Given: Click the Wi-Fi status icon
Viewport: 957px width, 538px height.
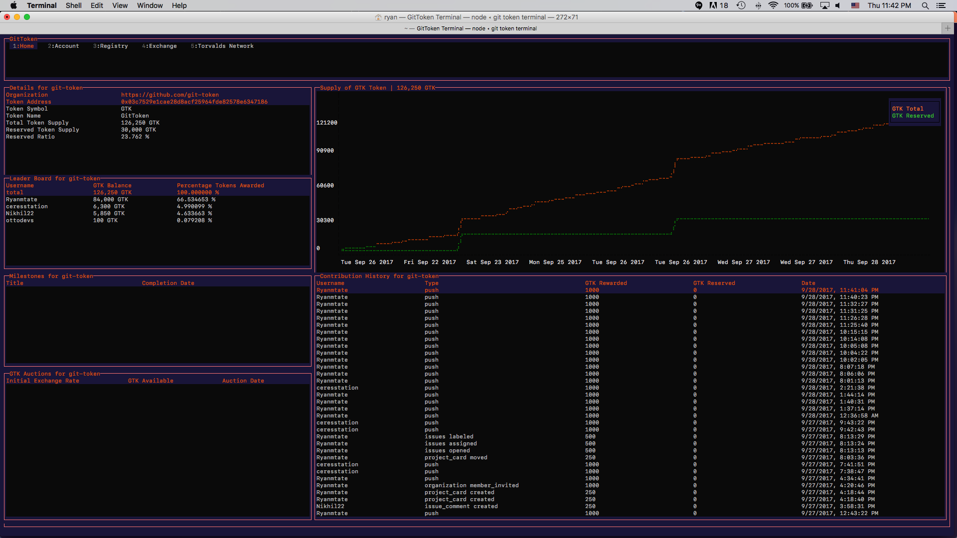Looking at the screenshot, I should [x=773, y=5].
